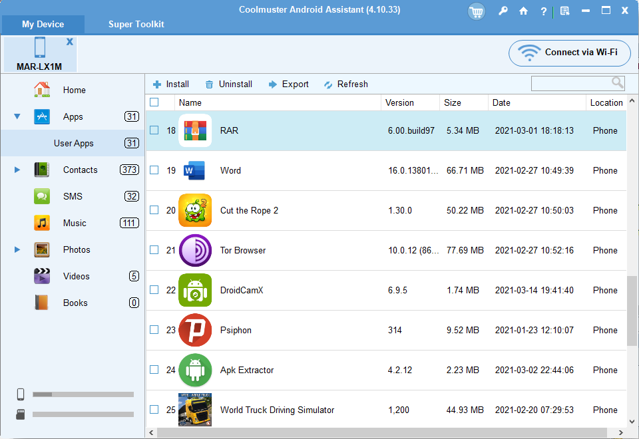Click the Videos clapperboard icon
Viewport: 639px width, 439px height.
pyautogui.click(x=42, y=276)
